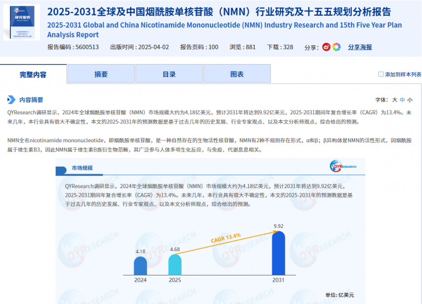Set font size to small (小)

pyautogui.click(x=410, y=100)
